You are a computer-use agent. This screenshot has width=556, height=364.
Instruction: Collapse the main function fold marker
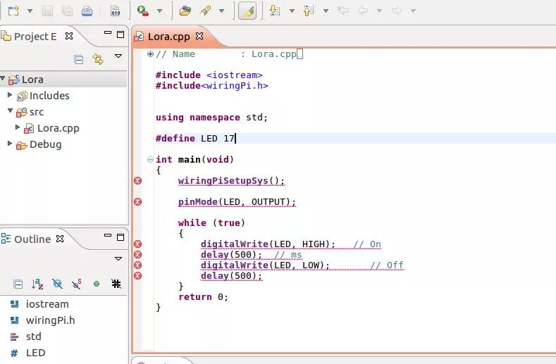[150, 160]
